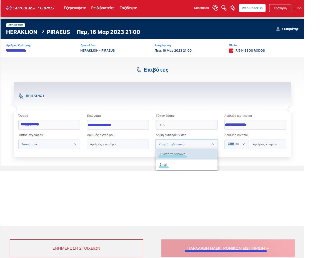The image size is (320, 258).
Task: Click the Web Check-in button
Action: [252, 8]
